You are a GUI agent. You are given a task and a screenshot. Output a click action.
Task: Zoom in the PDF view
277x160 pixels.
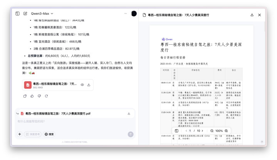pyautogui.click(x=226, y=131)
